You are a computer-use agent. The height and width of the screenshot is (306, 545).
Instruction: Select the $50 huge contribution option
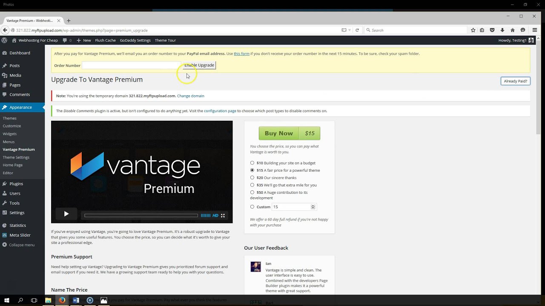point(252,192)
